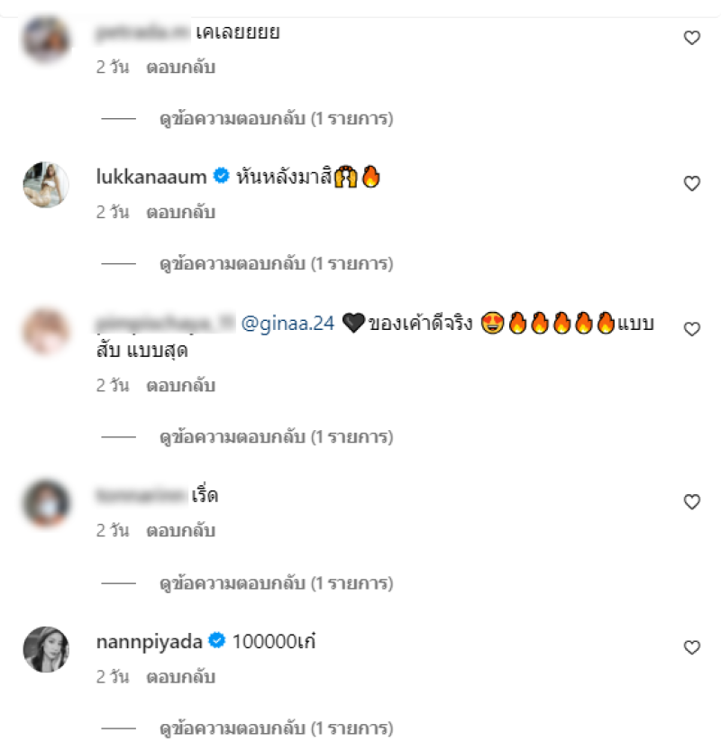721x751 pixels.
Task: Open lukkanaaum's profile picture
Action: click(46, 185)
